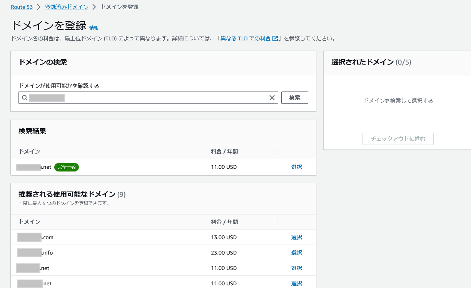
Task: Click 料金 / 年間 header in recommended list
Action: tap(224, 222)
